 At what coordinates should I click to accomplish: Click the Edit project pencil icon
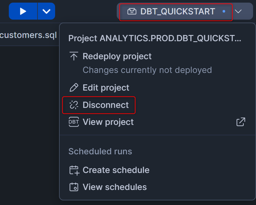click(x=74, y=88)
